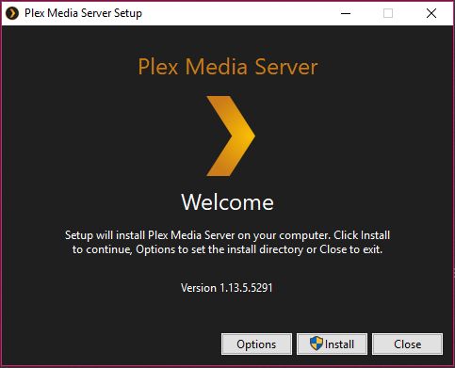Open the Options for install directory
Screen dimensions: 455x368
pyautogui.click(x=256, y=344)
